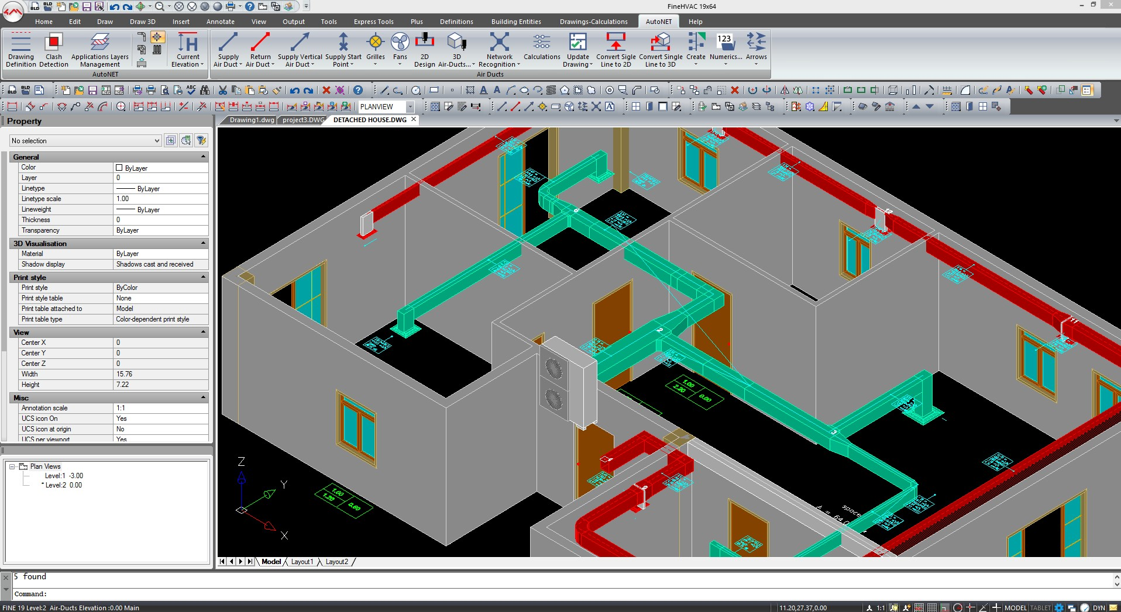
Task: Select Level:1 -3.00 plan view
Action: click(64, 476)
